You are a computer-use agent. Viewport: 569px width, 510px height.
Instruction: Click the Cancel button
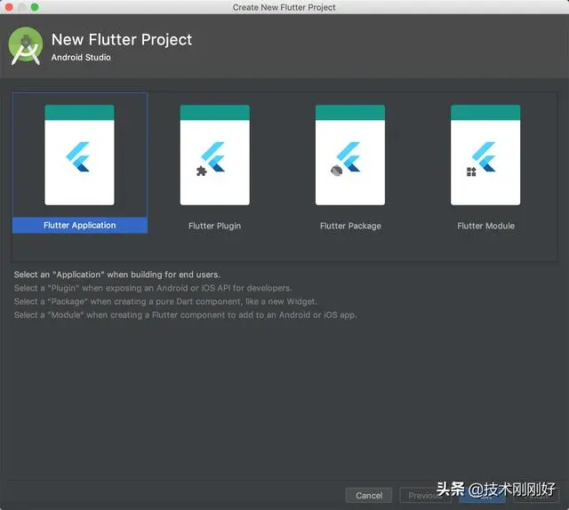click(369, 496)
